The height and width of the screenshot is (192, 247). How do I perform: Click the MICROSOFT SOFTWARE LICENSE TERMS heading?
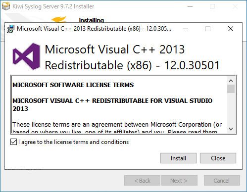click(73, 85)
